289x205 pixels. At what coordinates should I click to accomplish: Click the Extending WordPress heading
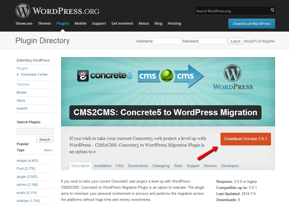33,60
